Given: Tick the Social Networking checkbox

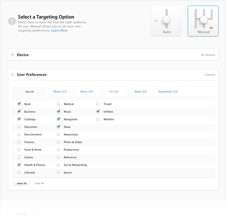Looking at the screenshot, I should [58, 165].
